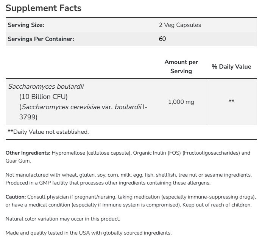Select the servings value 60

[162, 39]
